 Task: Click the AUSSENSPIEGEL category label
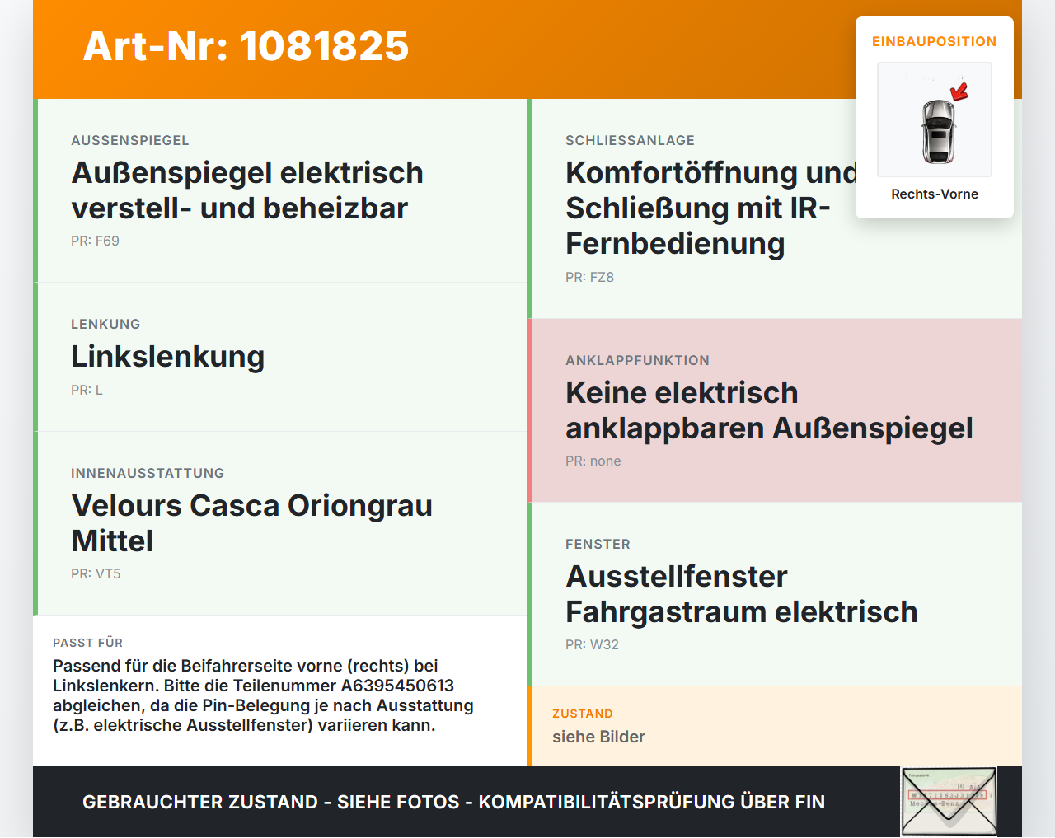130,140
